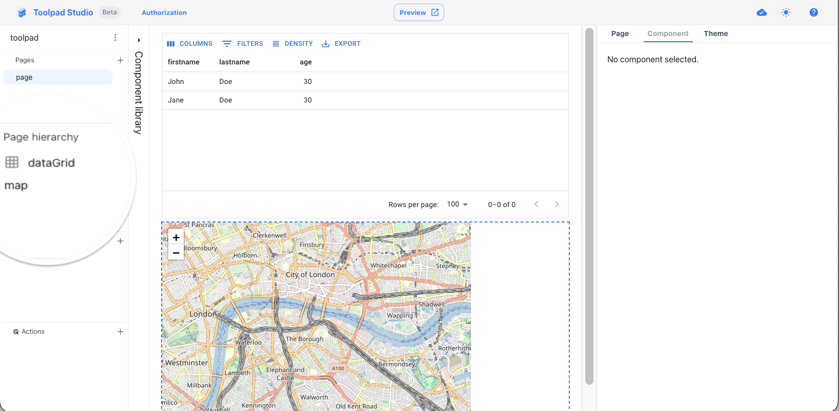Add a new page with the plus icon
Image resolution: width=839 pixels, height=411 pixels.
click(120, 60)
